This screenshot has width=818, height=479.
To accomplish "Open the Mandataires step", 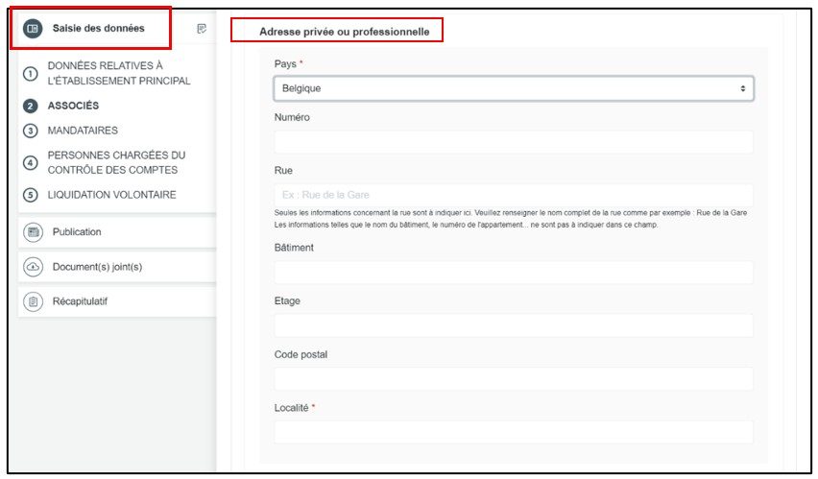I will [83, 131].
